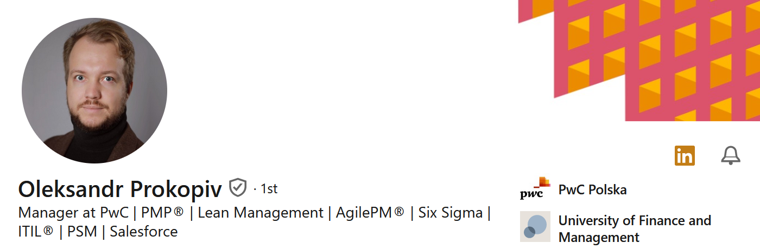Screen dimensions: 760x249
Task: Open the circular profile photo
Action: pos(94,90)
